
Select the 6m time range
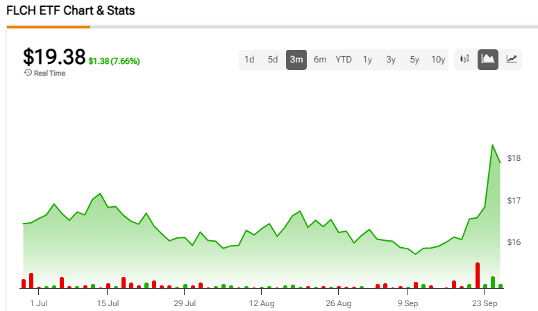[x=320, y=60]
